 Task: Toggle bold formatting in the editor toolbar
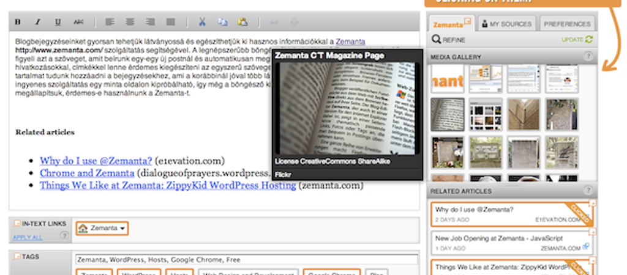18,23
